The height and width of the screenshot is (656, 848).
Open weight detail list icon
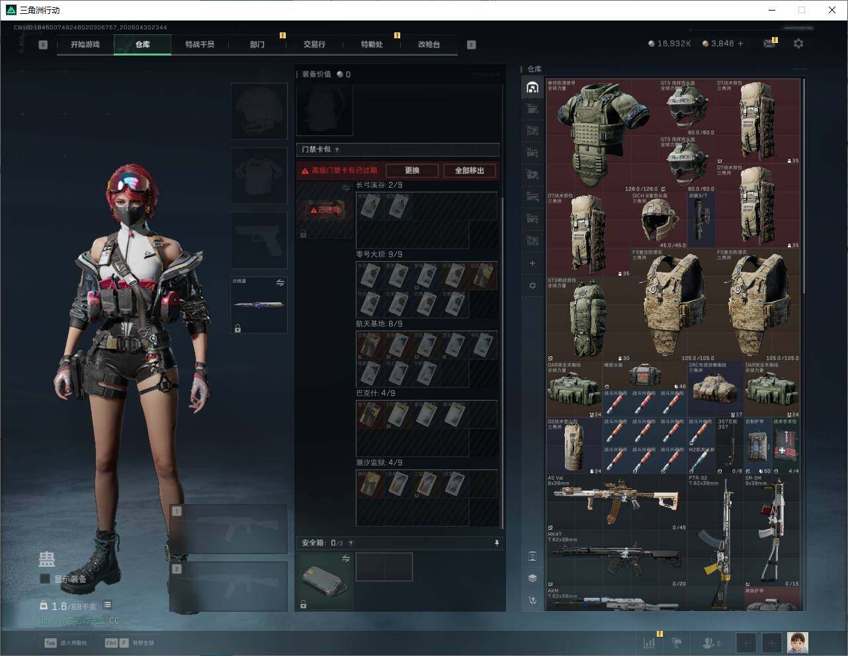point(107,605)
